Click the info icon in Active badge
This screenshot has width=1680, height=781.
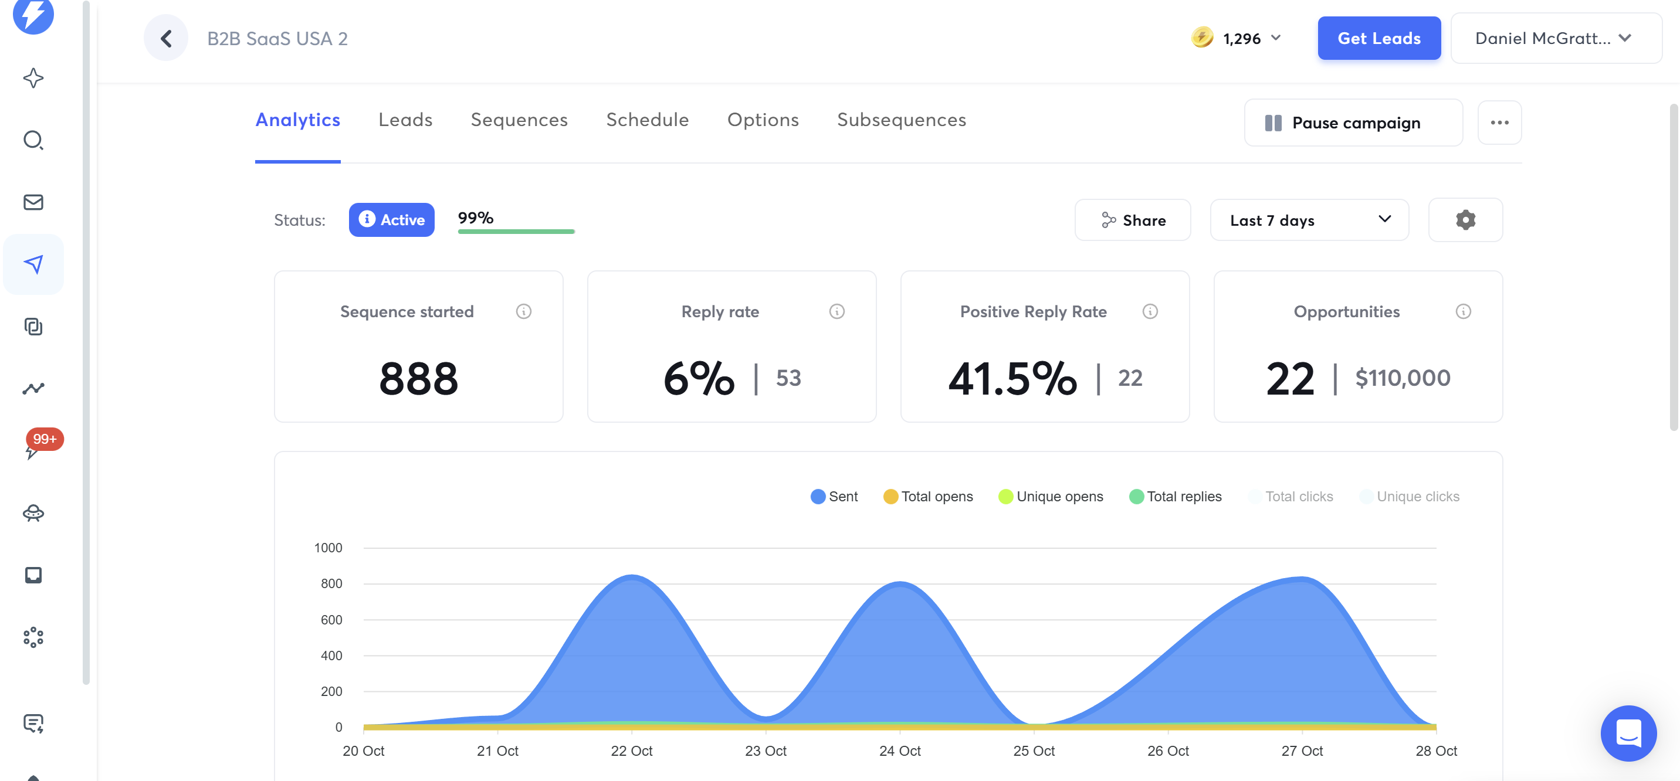367,219
